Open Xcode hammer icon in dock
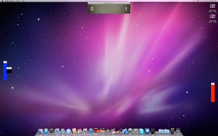Image resolution: width=218 pixels, height=136 pixels. (125, 131)
